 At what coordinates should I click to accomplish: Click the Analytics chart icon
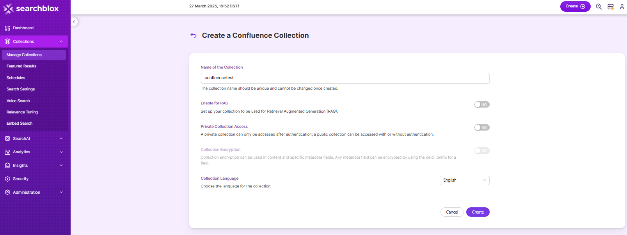click(7, 152)
